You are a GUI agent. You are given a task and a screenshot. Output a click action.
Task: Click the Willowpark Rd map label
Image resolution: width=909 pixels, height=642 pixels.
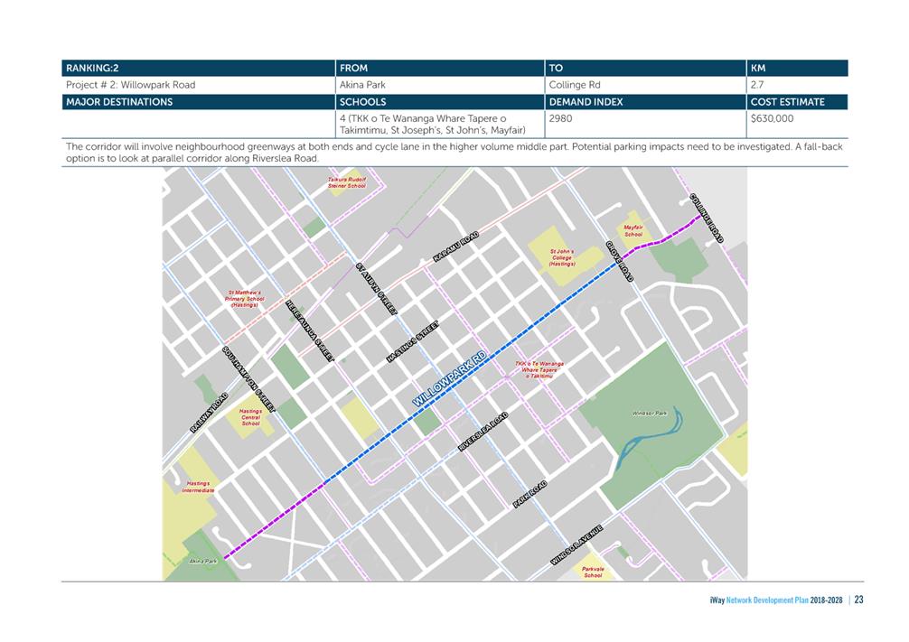pyautogui.click(x=450, y=379)
